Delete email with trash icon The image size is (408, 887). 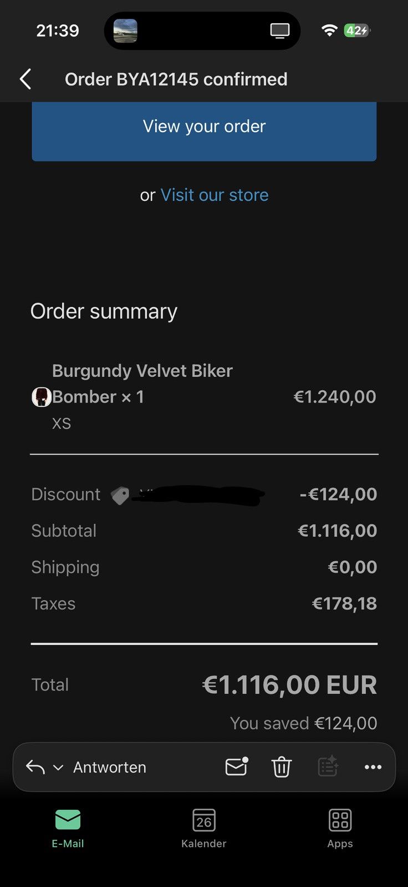point(282,767)
